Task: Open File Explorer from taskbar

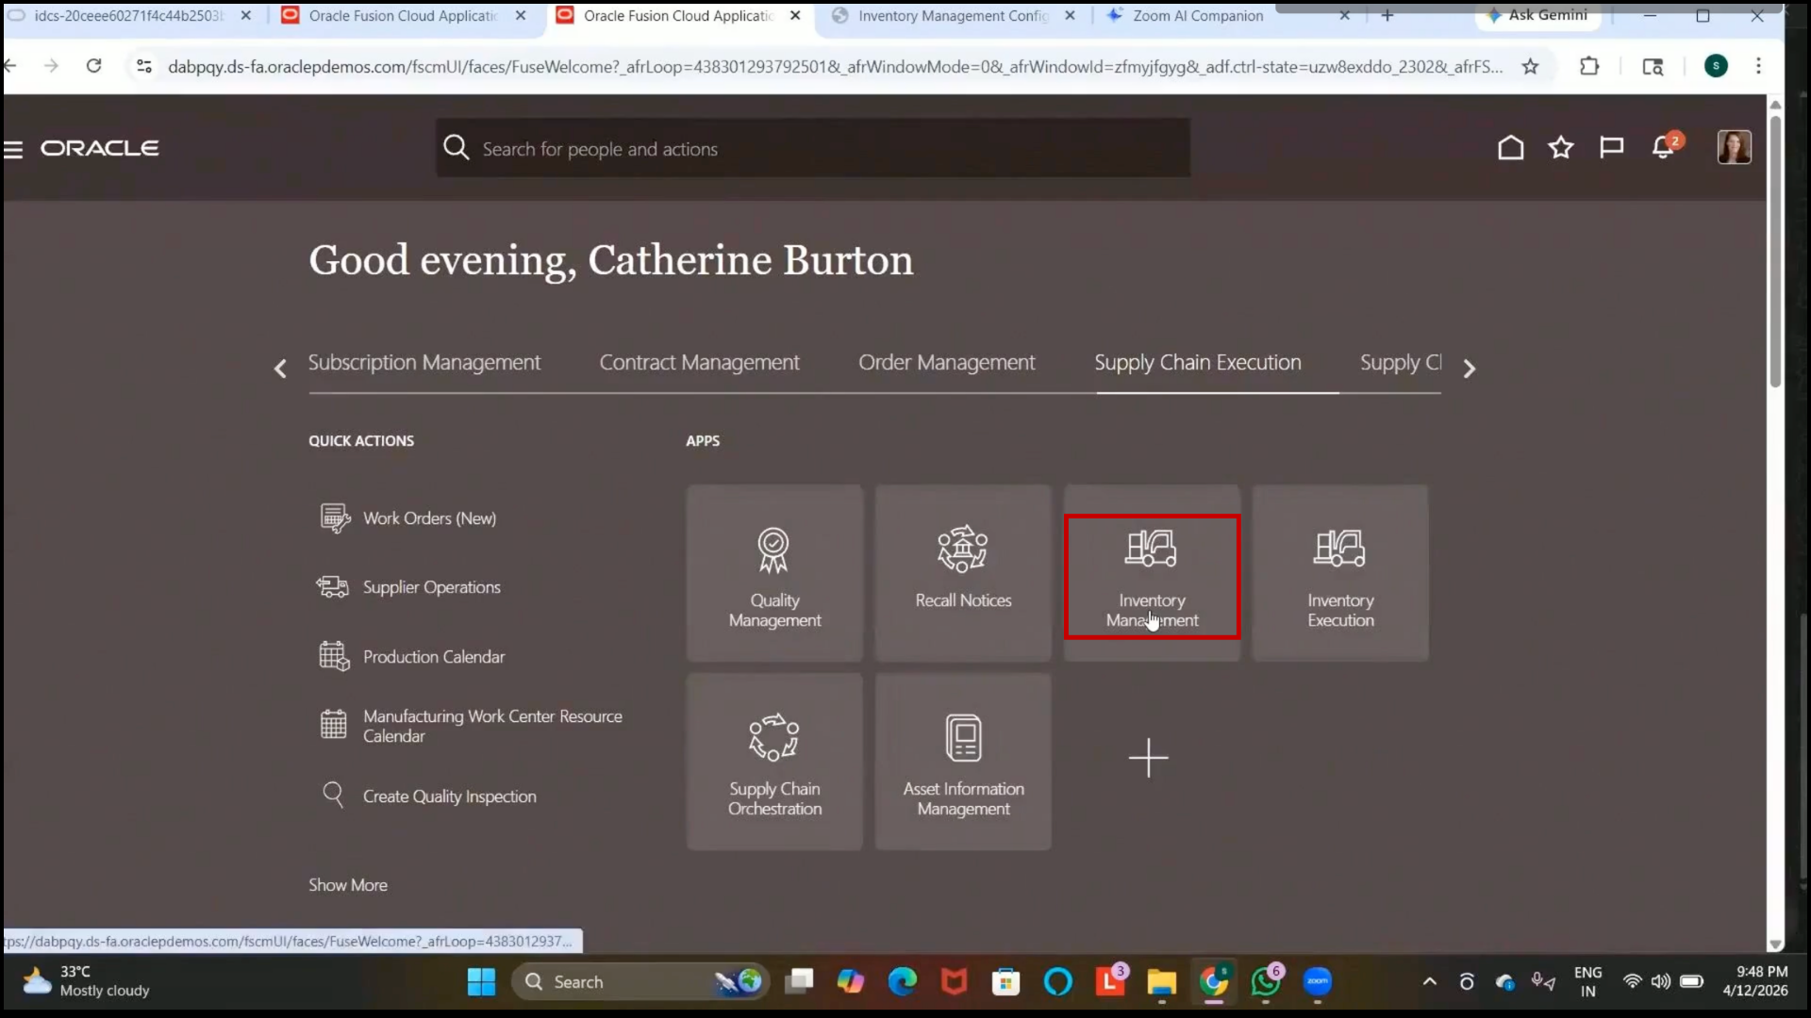Action: tap(1161, 982)
